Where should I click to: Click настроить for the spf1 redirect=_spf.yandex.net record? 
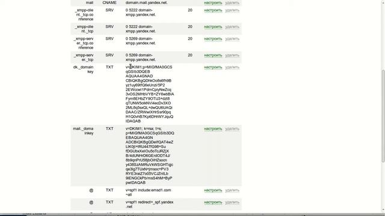pos(213,202)
